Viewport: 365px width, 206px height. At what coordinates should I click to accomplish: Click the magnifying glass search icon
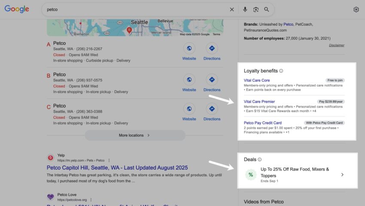click(267, 9)
